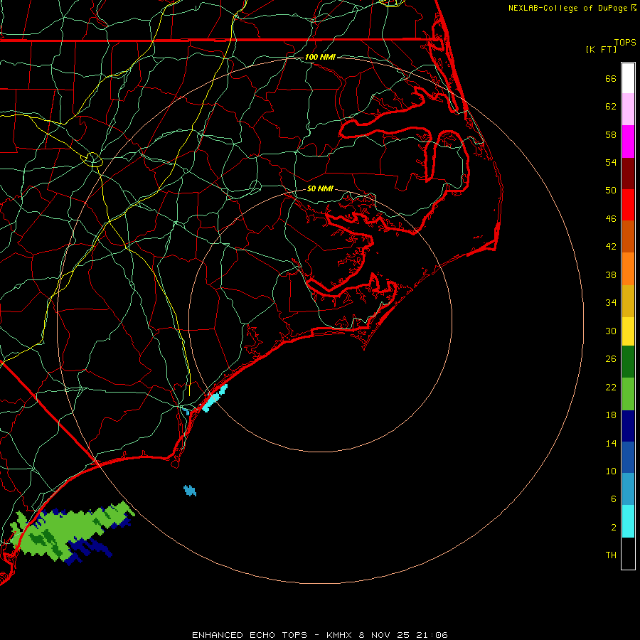The height and width of the screenshot is (640, 640).
Task: Click the legend value 50
Action: coord(611,190)
